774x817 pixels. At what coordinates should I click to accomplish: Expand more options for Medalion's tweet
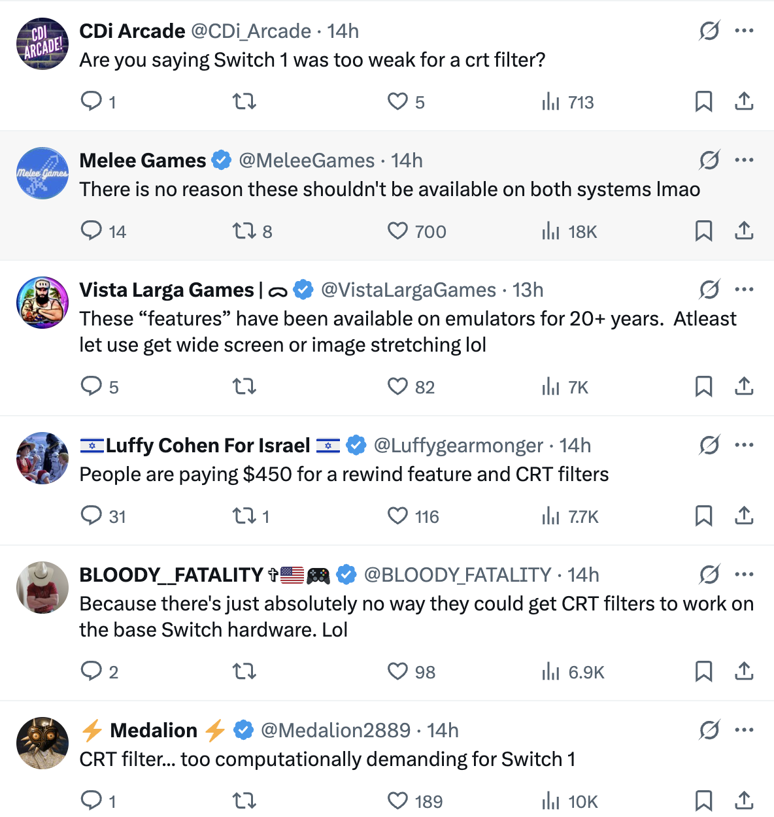pyautogui.click(x=744, y=730)
